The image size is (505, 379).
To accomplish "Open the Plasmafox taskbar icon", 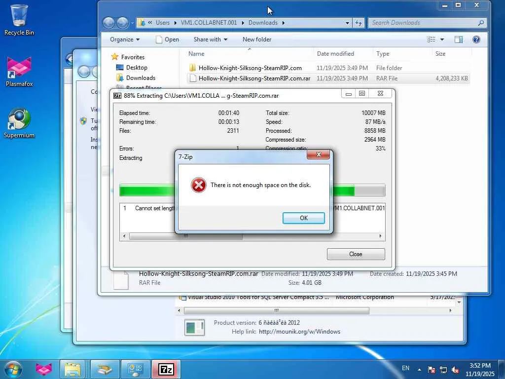I will coord(44,369).
